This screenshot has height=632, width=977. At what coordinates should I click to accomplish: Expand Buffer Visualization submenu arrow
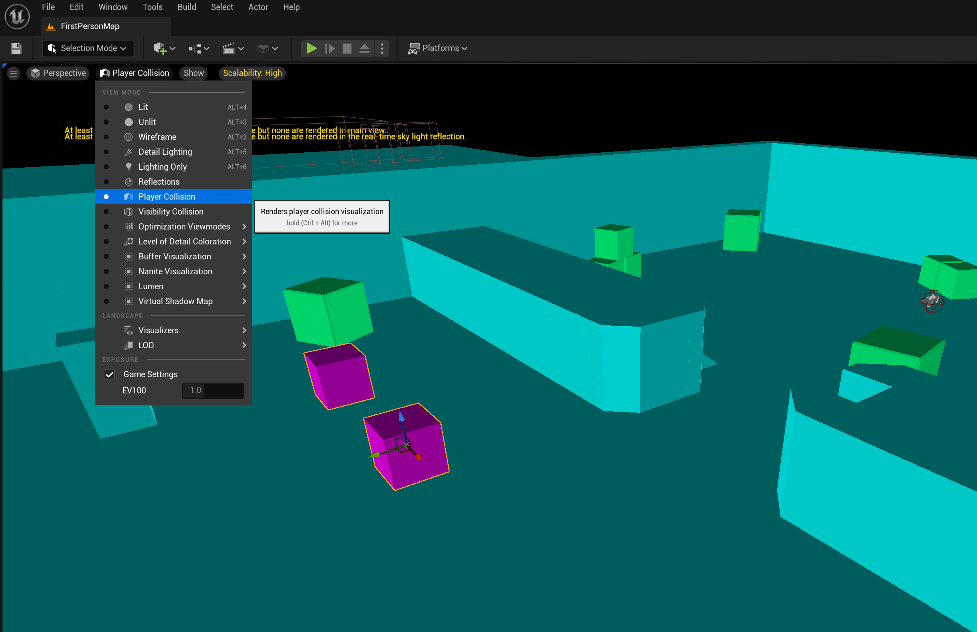coord(244,256)
